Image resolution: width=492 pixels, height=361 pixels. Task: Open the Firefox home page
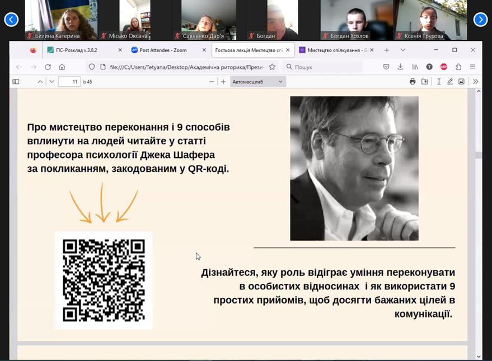coord(62,67)
